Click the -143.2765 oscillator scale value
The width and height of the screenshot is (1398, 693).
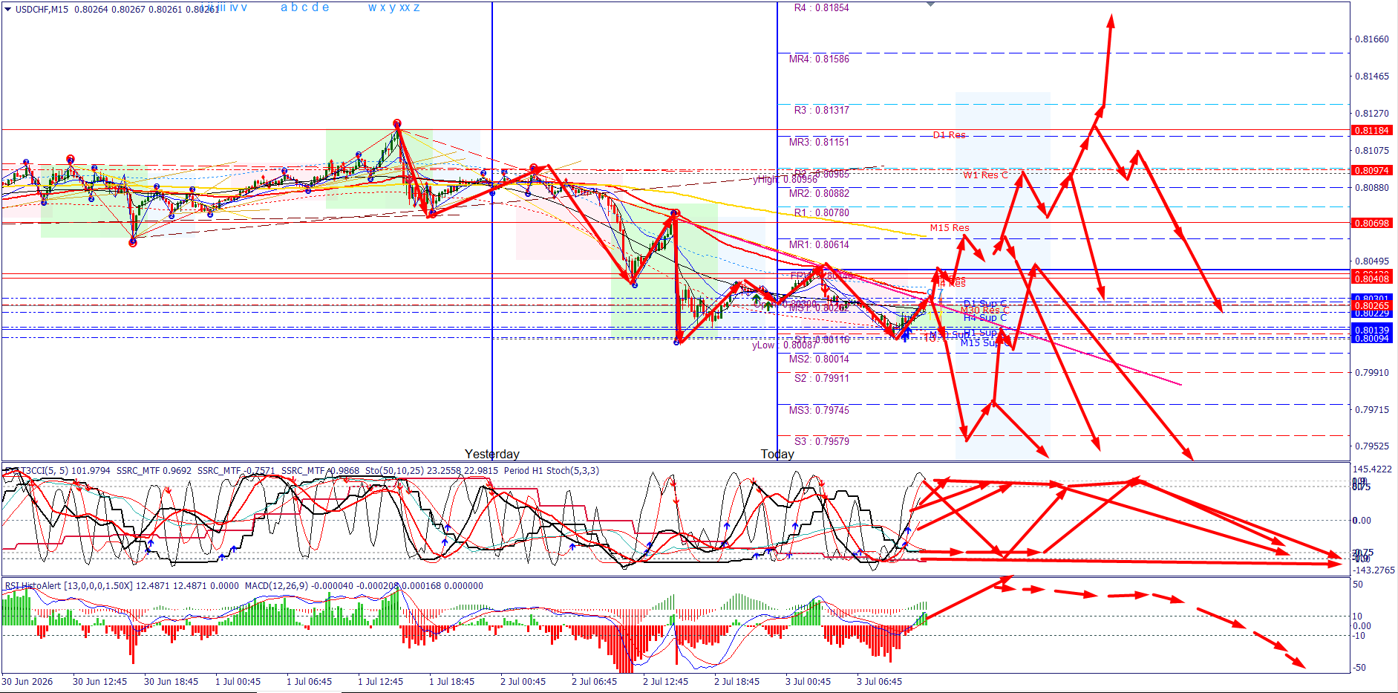(x=1373, y=570)
